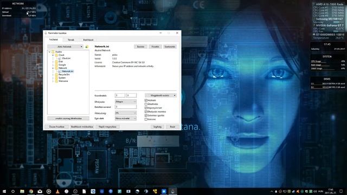This screenshot has width=347, height=195.
Task: Open Cortana search circle on the taskbar
Action: point(13,191)
